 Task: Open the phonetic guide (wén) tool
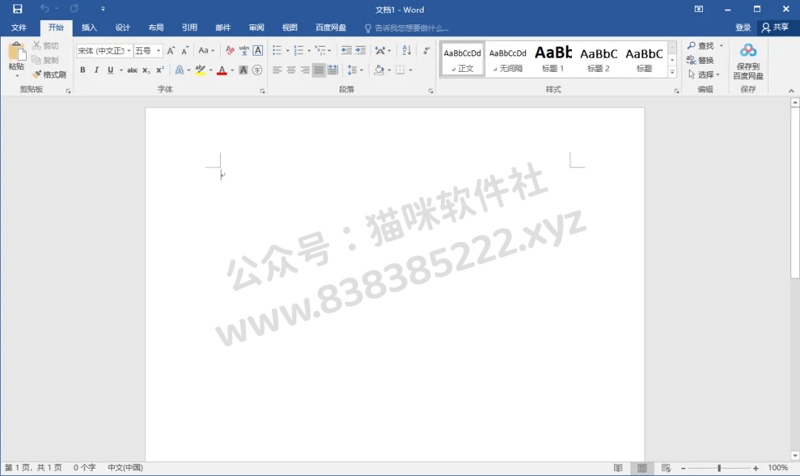244,50
